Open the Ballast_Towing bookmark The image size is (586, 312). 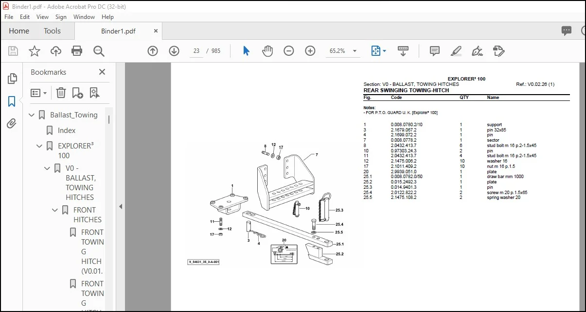point(74,115)
